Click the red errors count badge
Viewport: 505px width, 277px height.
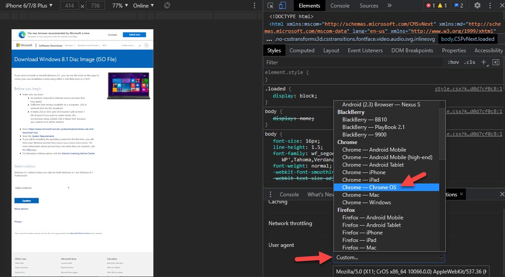click(x=430, y=6)
